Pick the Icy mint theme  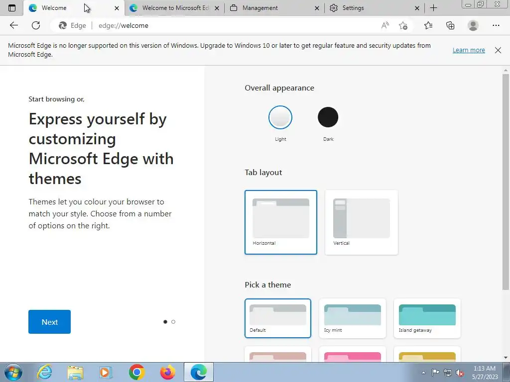pyautogui.click(x=353, y=318)
